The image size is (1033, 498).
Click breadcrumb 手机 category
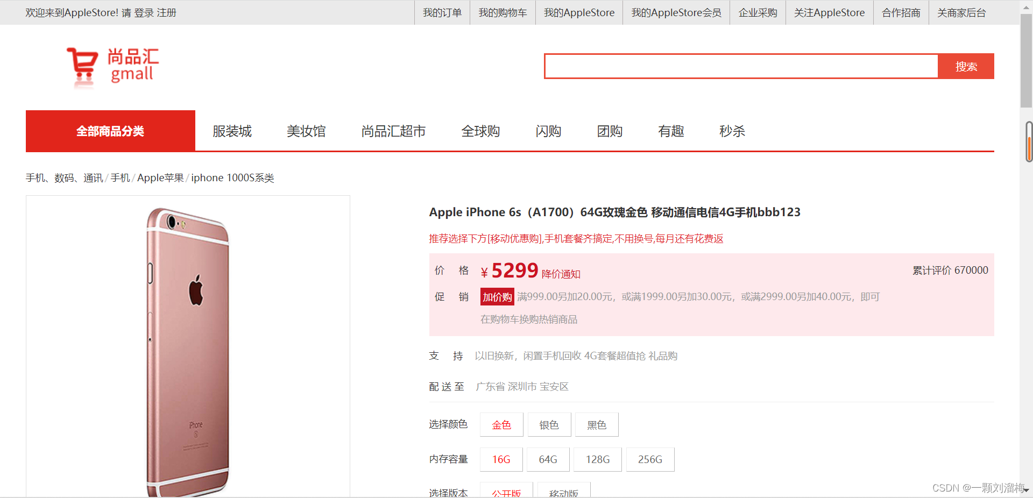tap(120, 178)
